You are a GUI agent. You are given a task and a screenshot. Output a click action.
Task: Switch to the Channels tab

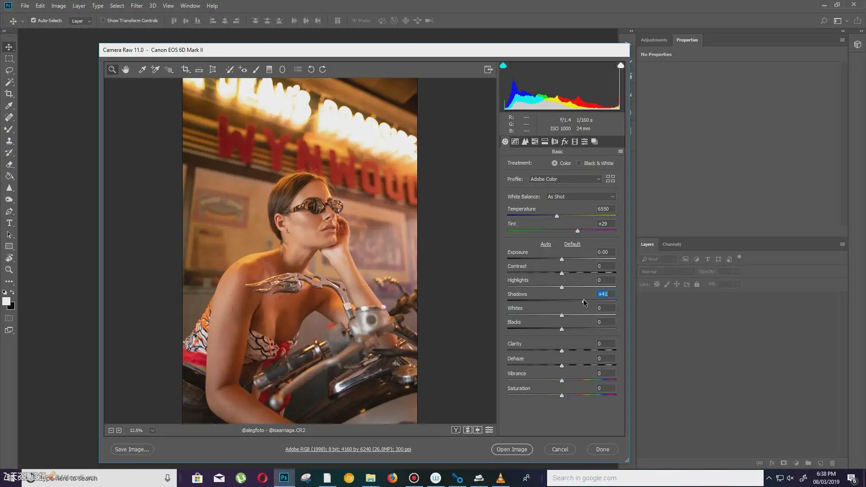(x=672, y=244)
